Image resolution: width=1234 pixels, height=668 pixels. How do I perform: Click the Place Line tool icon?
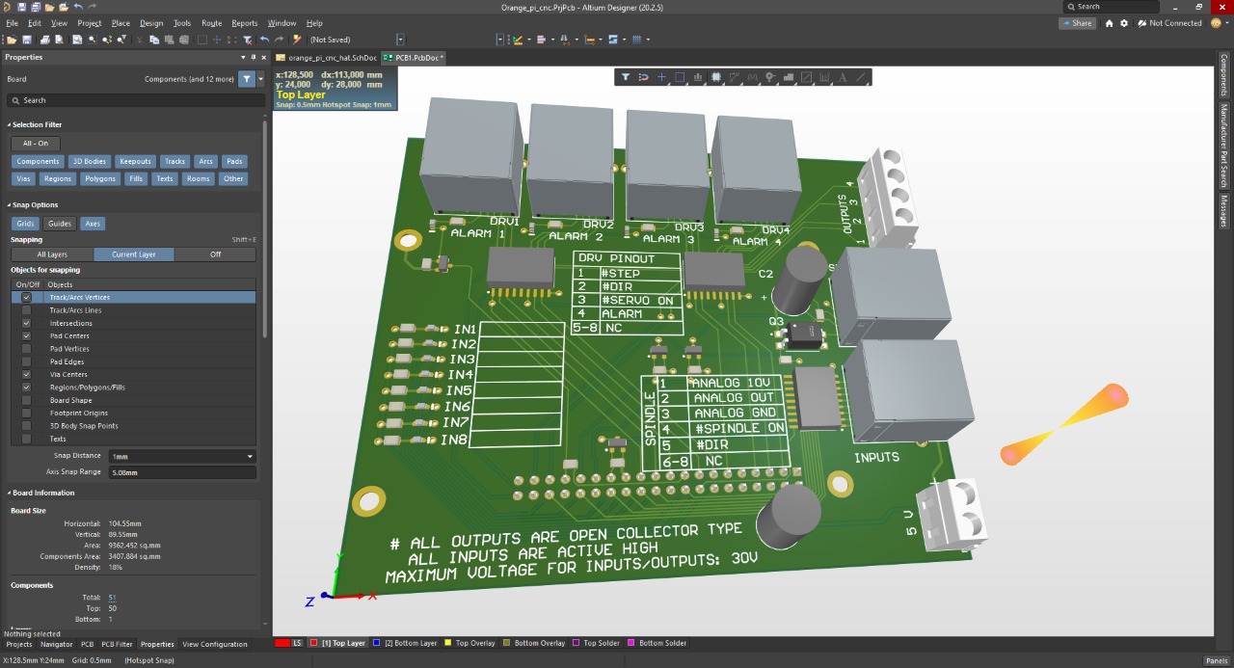click(x=861, y=77)
